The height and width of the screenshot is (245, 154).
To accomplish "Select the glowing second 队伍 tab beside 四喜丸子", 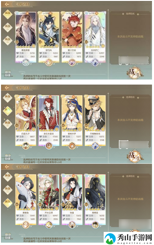I will [8, 110].
